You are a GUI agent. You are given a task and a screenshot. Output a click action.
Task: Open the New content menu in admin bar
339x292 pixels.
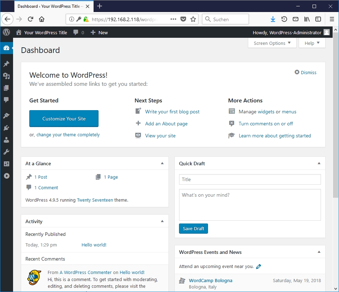[99, 32]
